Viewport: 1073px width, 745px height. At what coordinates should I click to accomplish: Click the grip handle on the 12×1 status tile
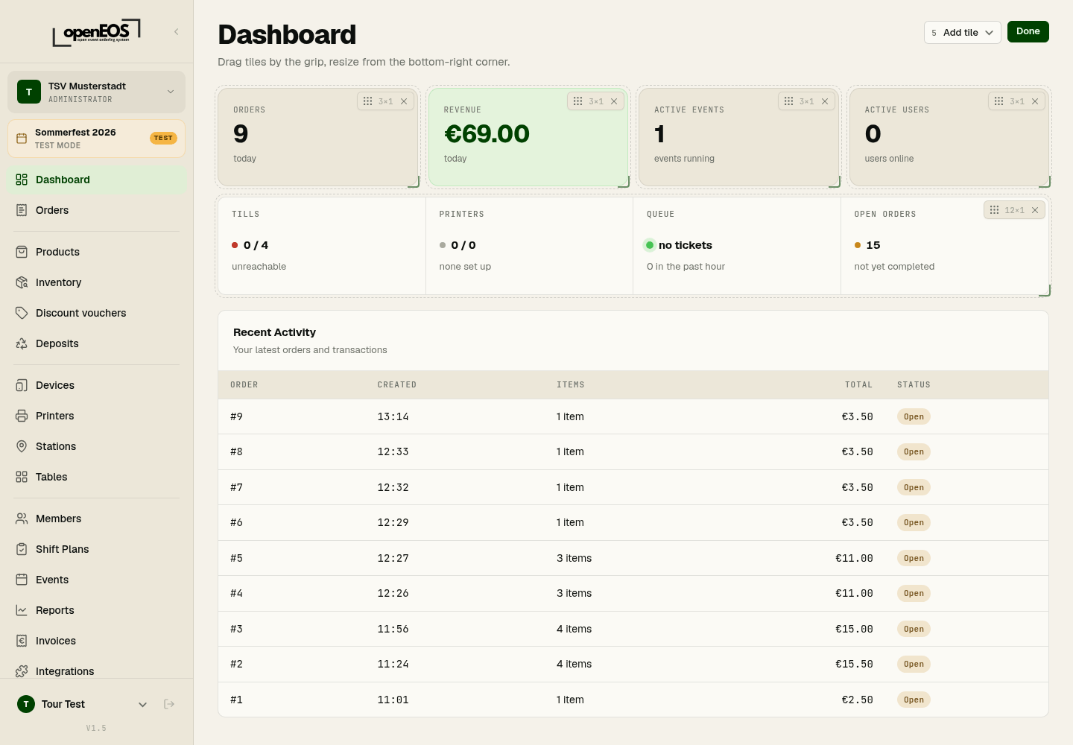click(994, 210)
